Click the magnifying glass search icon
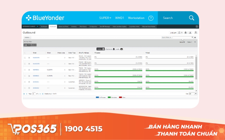This screenshot has width=225, height=140. coord(192,18)
